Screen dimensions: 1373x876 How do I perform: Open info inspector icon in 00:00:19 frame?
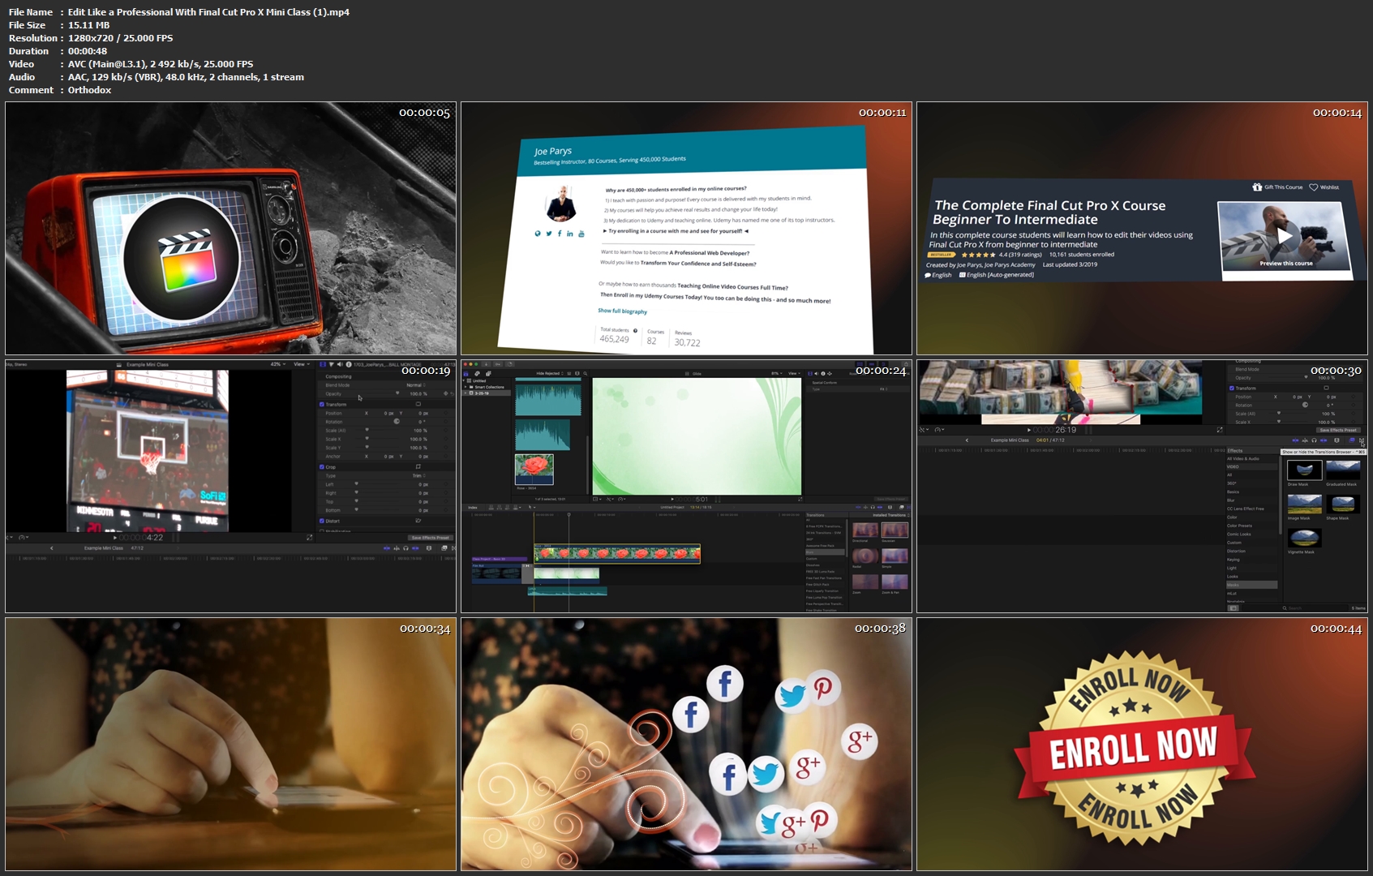click(349, 364)
